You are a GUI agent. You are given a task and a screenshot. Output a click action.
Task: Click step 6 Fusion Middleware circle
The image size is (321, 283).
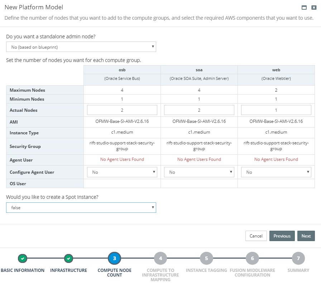point(252,258)
